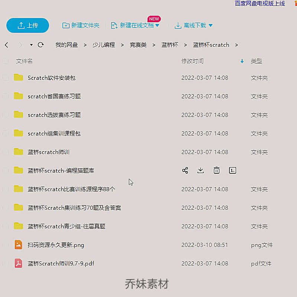Open Scratch软件安装包 folder icon
Screen dimensions: 297x297
pos(18,78)
